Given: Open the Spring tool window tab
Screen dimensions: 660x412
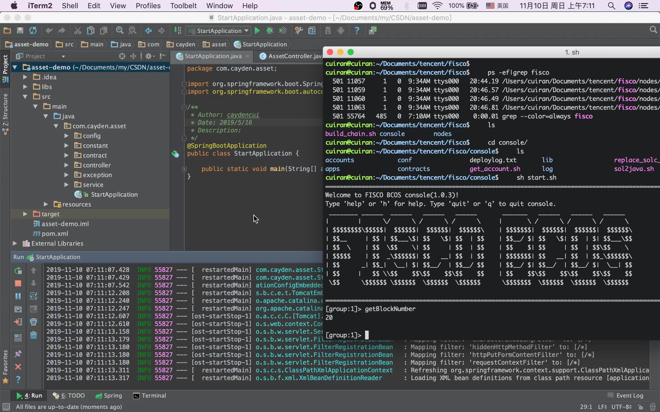Looking at the screenshot, I should [109, 396].
